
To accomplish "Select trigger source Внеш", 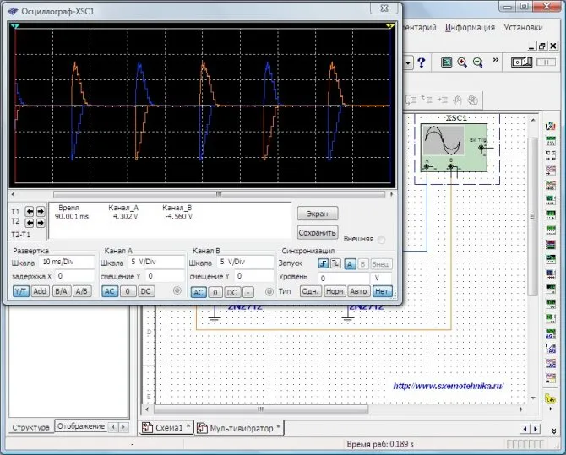I will tap(381, 264).
